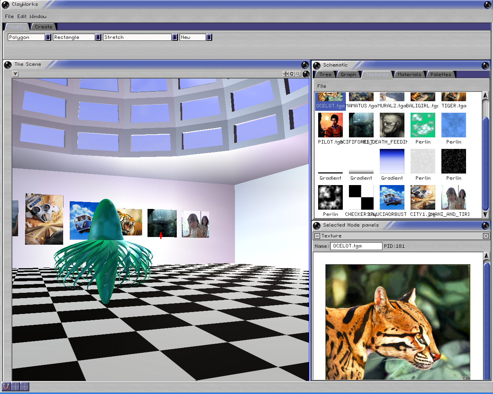This screenshot has width=493, height=394.
Task: Click the first grid icon next to the magnet
Action: (15, 386)
